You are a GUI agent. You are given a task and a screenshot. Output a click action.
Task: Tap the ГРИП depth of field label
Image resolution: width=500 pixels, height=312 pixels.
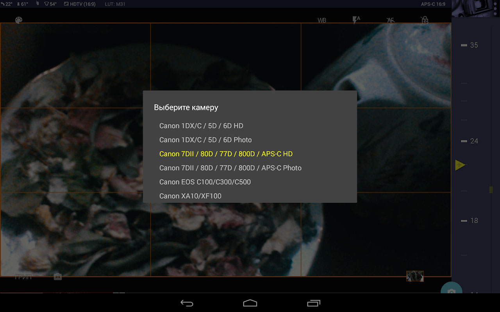(x=23, y=277)
